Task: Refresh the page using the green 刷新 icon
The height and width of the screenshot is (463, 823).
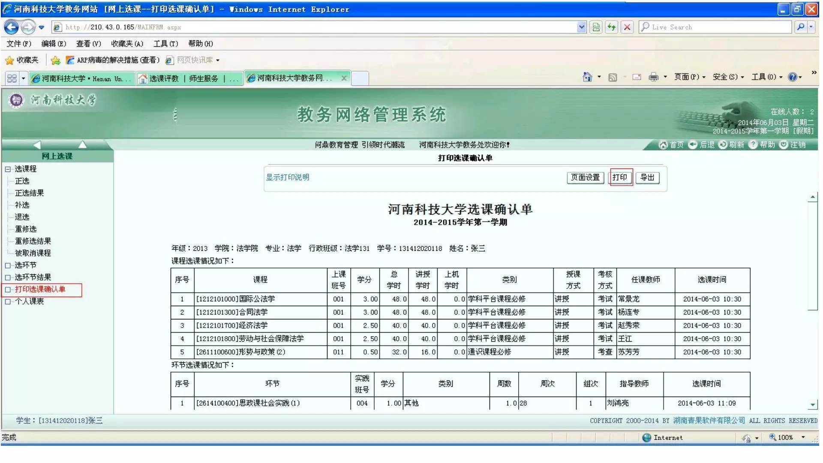Action: [723, 145]
